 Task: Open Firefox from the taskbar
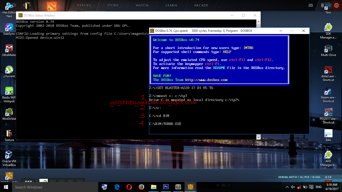pyautogui.click(x=141, y=187)
